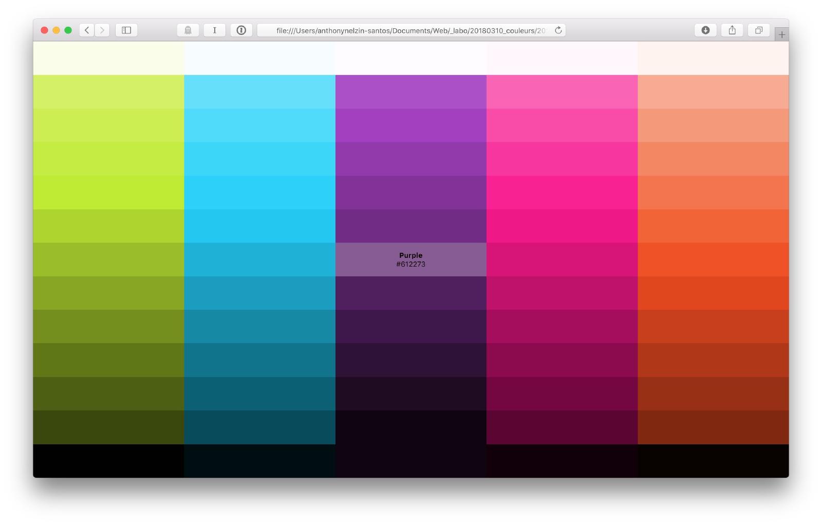Select the highlighted Purple #612273 swatch
This screenshot has width=822, height=525.
[x=410, y=259]
